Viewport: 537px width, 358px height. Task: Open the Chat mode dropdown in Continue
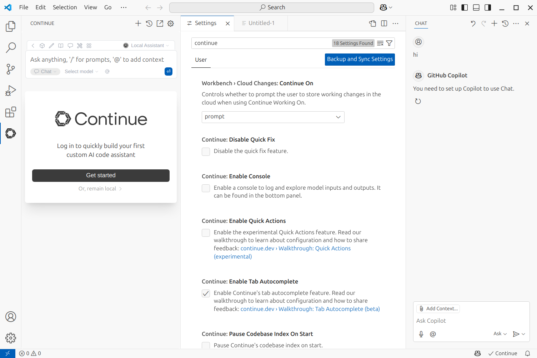(x=45, y=71)
